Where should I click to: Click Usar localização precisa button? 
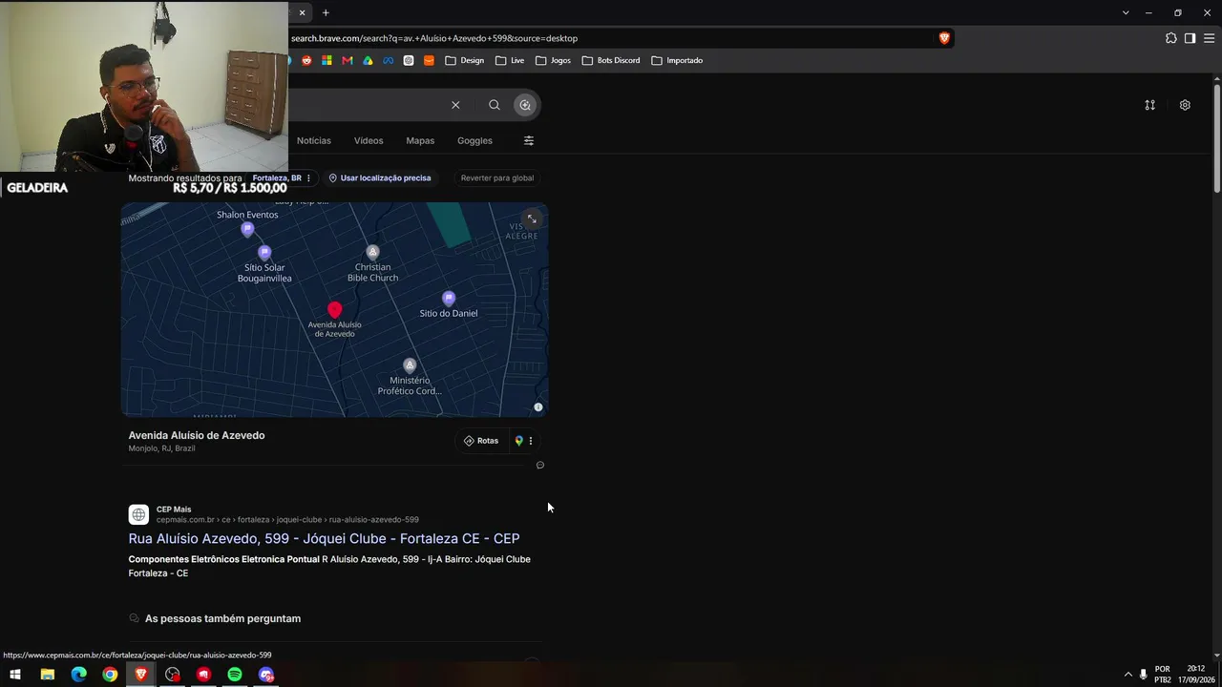[380, 178]
